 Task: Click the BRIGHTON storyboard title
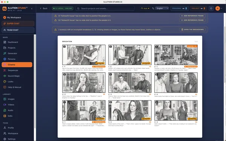click(x=67, y=41)
